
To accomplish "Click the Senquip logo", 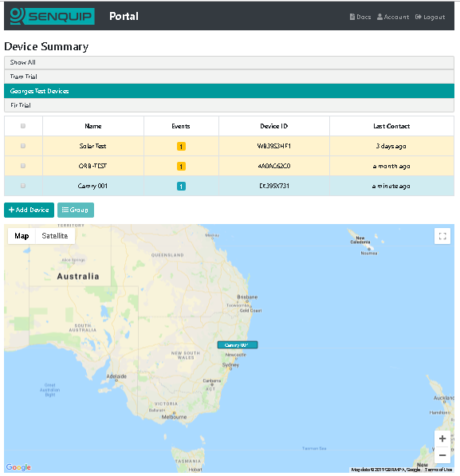I will point(52,16).
